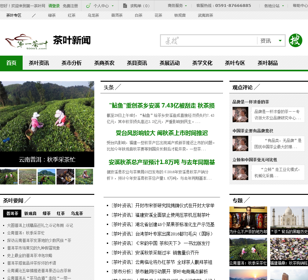
Task: Switch to 铁观音 tab in 茶叶要闻
Action: coord(30,213)
